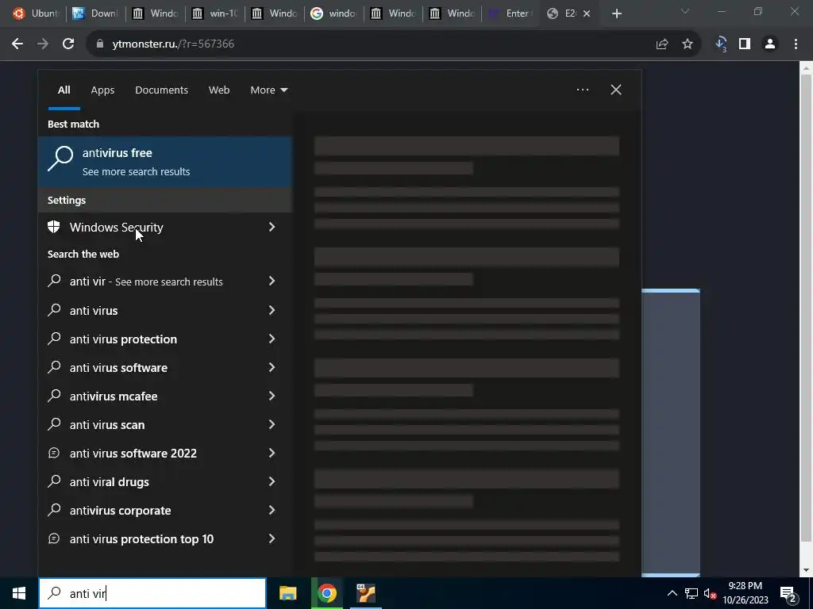Toggle Chrome side panel icon
813x609 pixels.
745,44
